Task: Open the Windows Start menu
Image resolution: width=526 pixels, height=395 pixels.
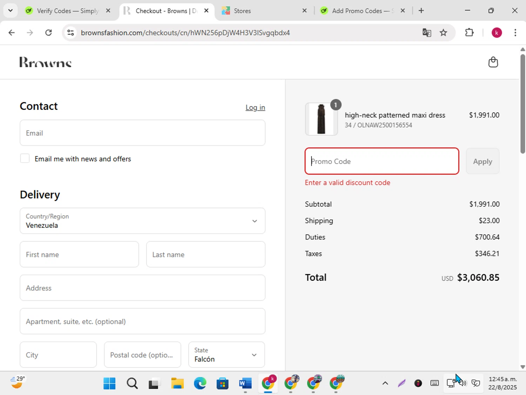Action: (x=109, y=383)
